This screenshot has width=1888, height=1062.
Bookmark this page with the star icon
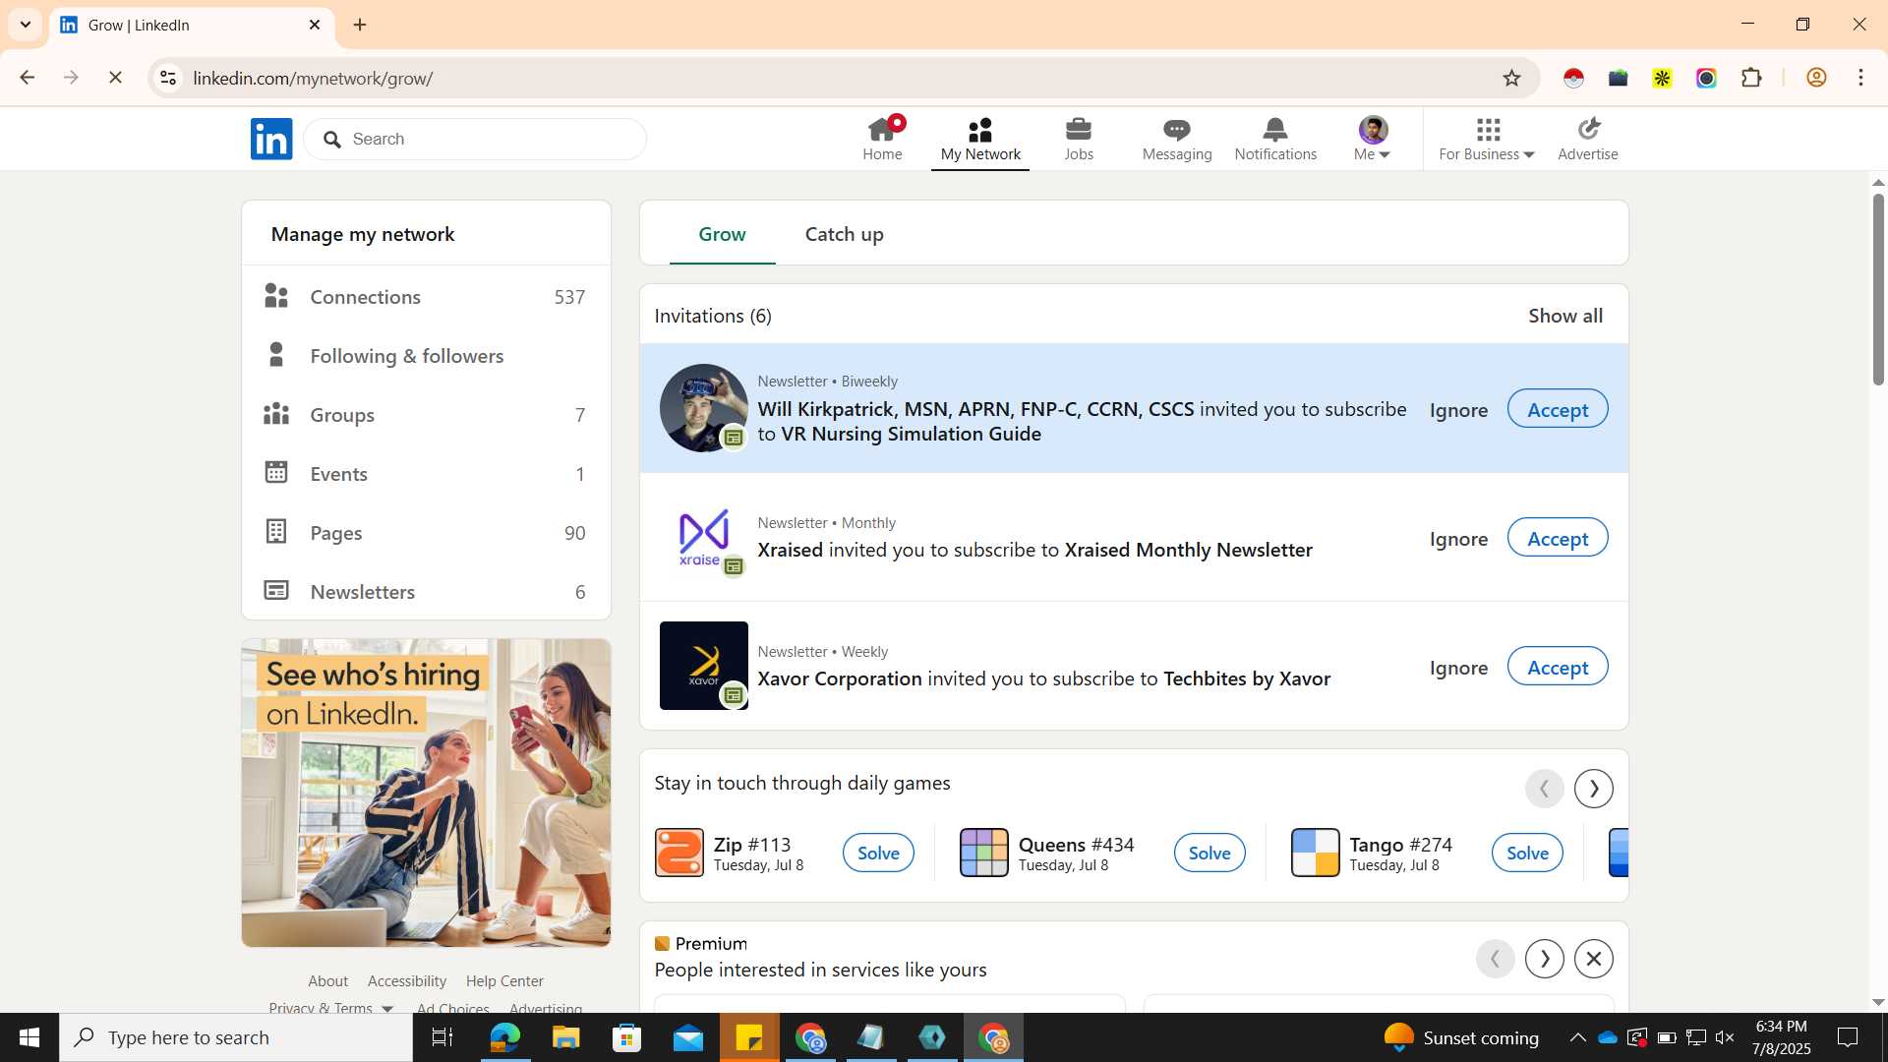(1511, 78)
